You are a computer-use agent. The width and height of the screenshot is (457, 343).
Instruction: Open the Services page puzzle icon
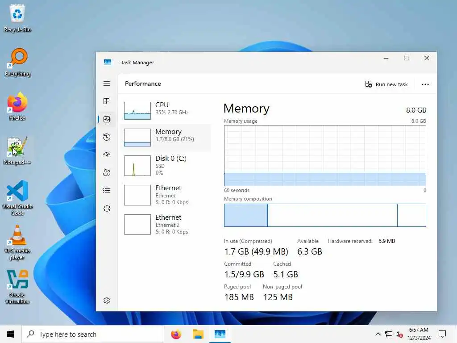coord(107,209)
